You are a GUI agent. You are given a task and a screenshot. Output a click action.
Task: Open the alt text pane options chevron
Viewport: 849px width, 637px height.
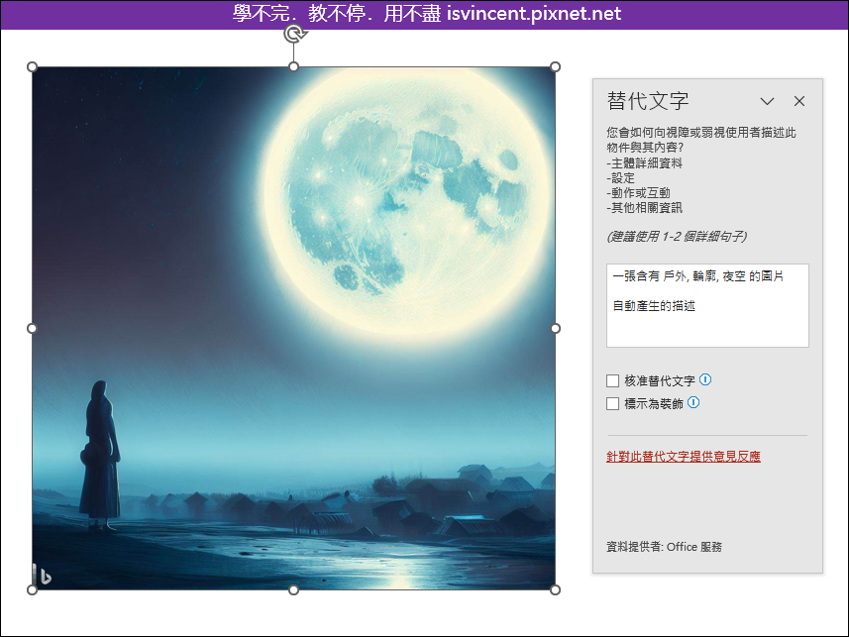coord(767,101)
